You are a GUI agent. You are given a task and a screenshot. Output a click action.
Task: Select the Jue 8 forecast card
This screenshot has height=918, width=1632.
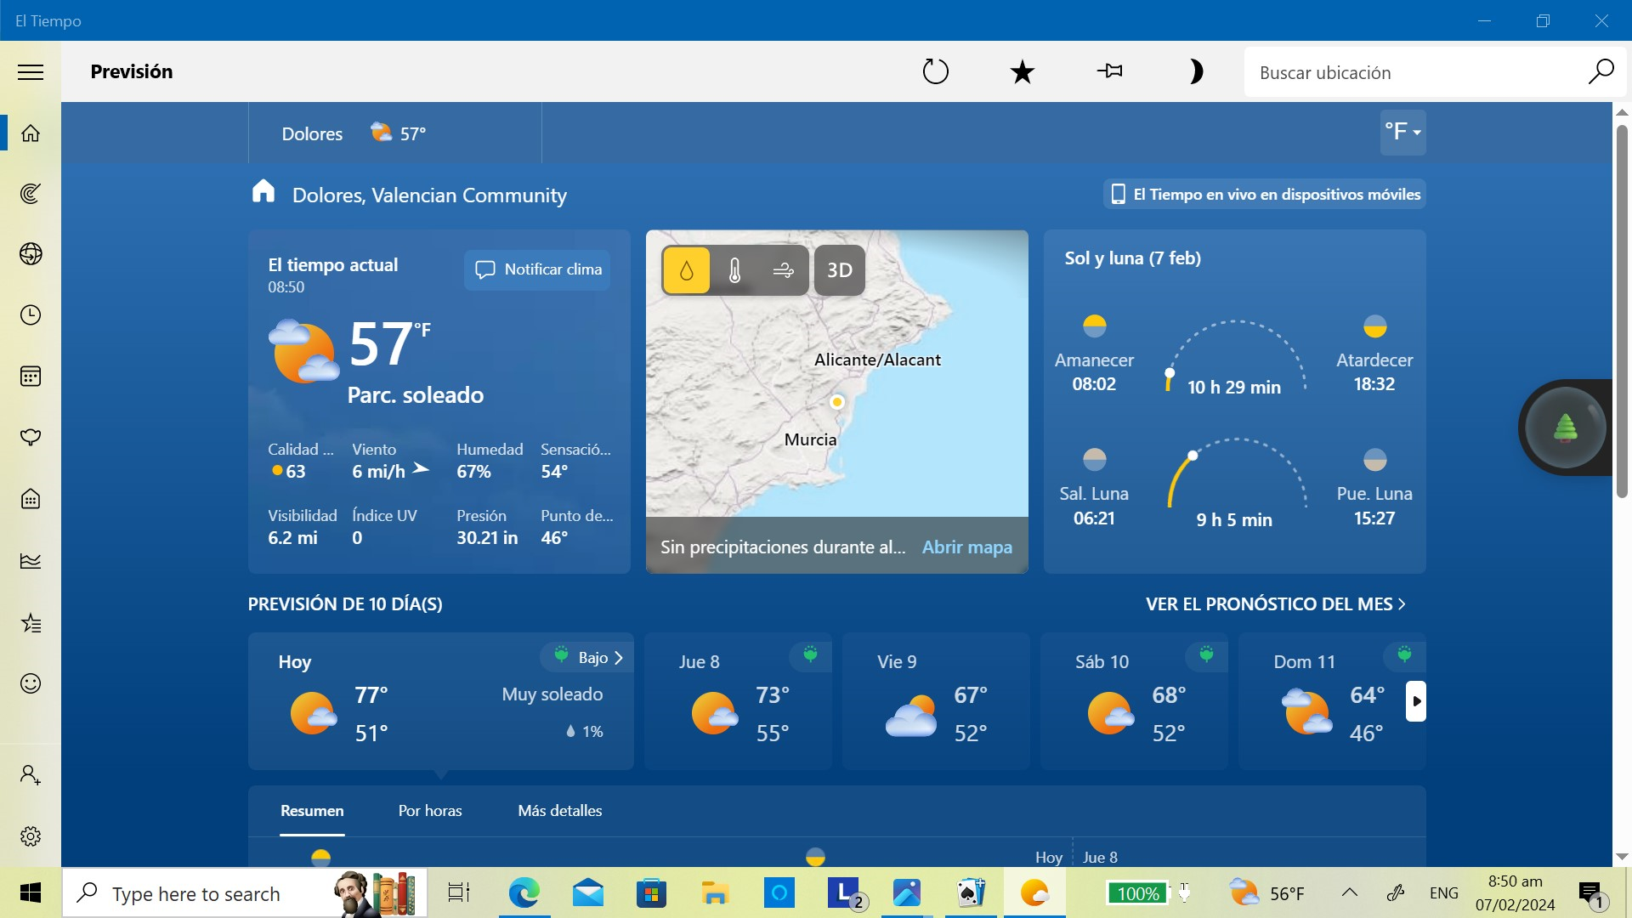point(738,701)
